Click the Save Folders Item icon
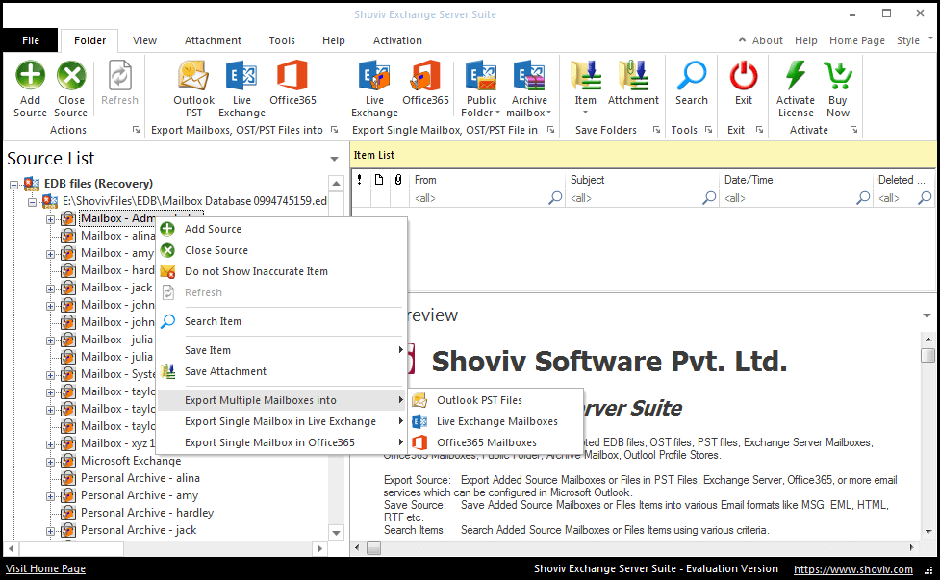 click(x=586, y=75)
